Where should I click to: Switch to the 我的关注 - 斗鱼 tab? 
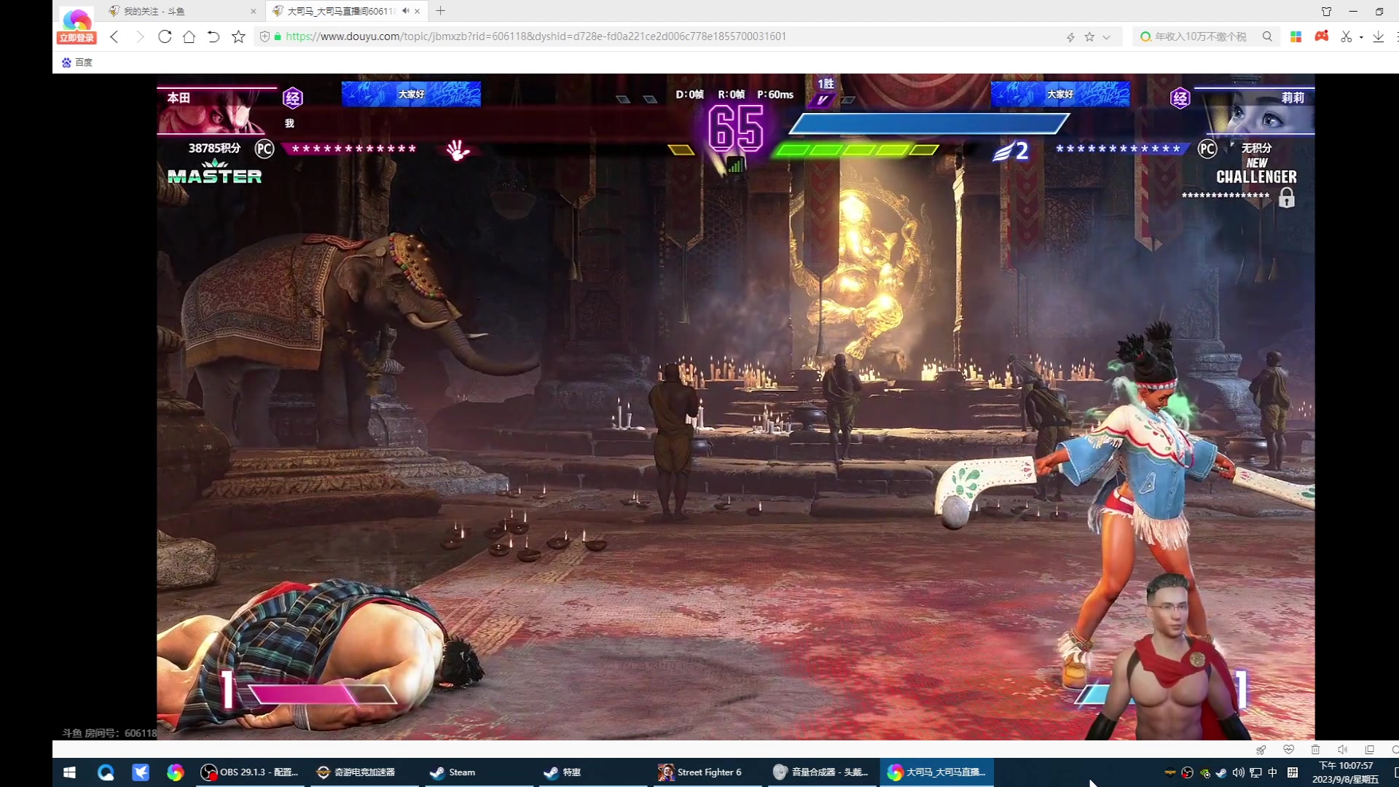(182, 11)
